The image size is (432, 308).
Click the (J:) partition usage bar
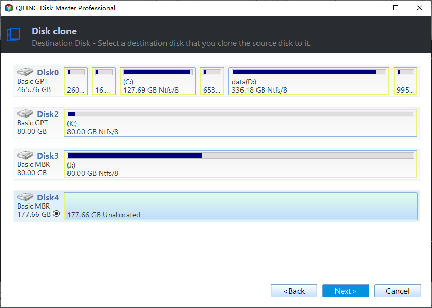pyautogui.click(x=240, y=156)
